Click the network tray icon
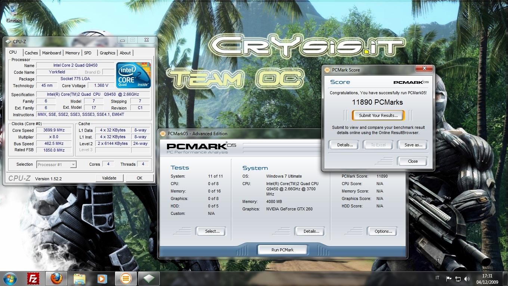The image size is (508, 286). pos(458,279)
